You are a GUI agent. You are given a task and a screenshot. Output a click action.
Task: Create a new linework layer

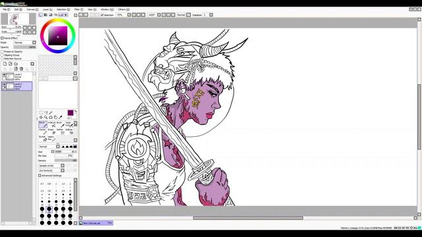pyautogui.click(x=11, y=64)
